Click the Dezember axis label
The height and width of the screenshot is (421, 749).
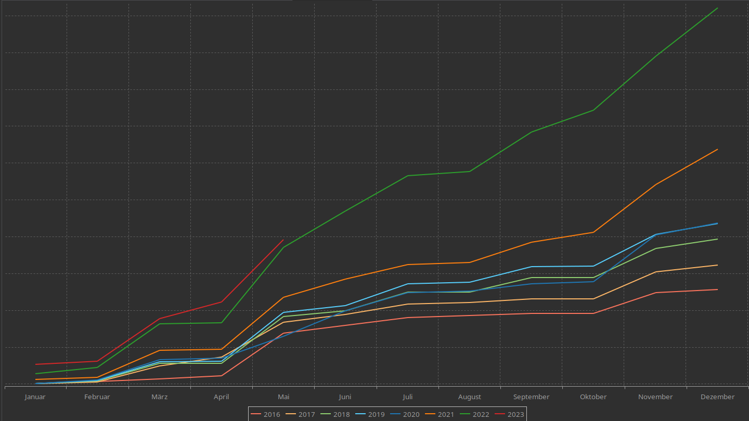point(718,397)
